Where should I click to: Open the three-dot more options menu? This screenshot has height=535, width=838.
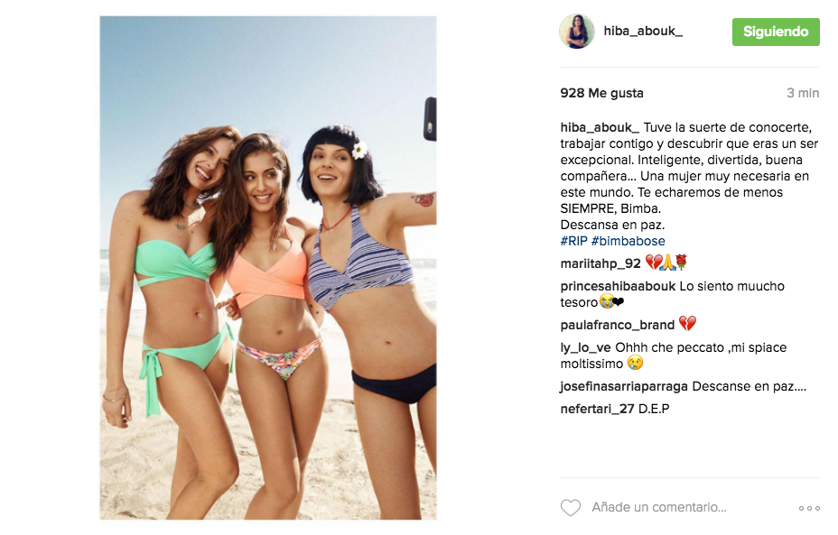coord(809,508)
